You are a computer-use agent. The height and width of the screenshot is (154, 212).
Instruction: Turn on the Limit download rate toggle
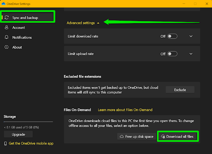click(x=172, y=36)
